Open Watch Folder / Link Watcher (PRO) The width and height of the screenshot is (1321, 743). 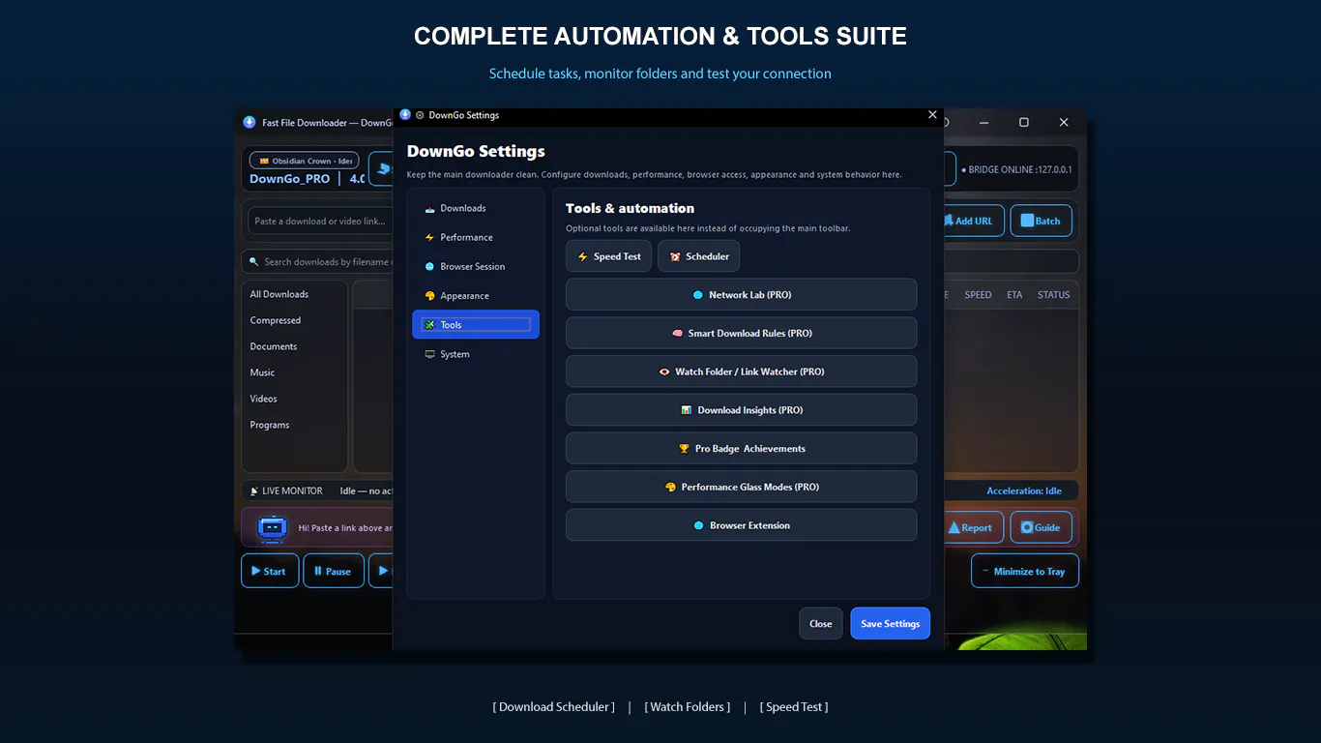pyautogui.click(x=741, y=371)
